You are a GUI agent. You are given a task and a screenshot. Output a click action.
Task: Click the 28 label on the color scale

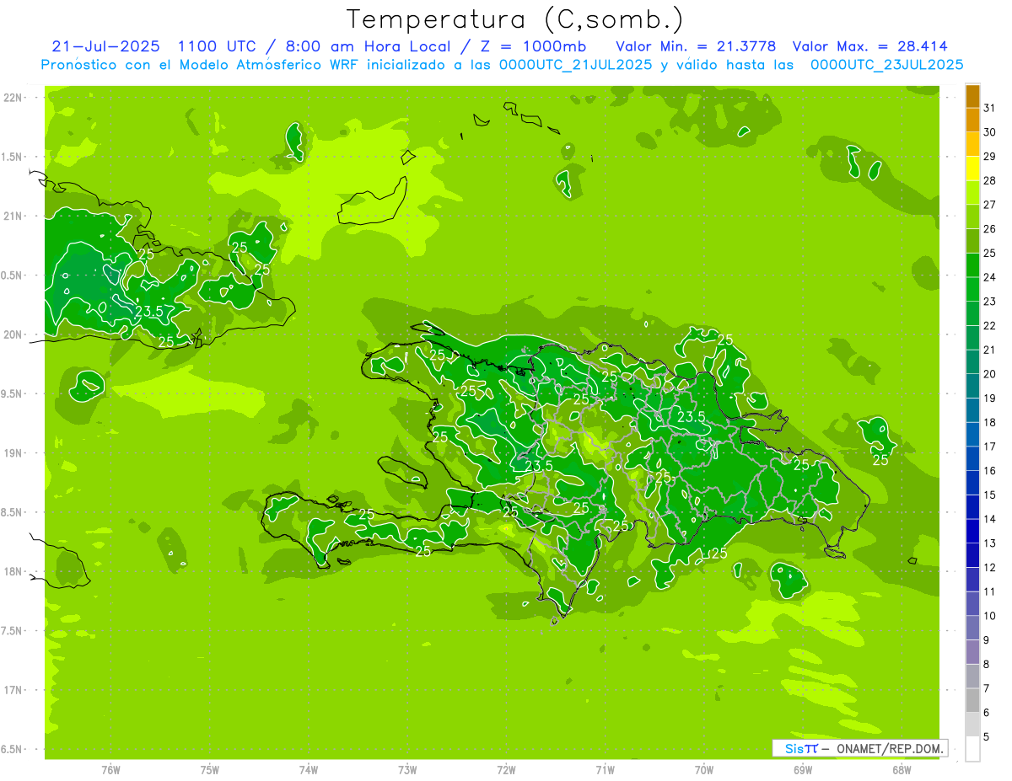990,180
